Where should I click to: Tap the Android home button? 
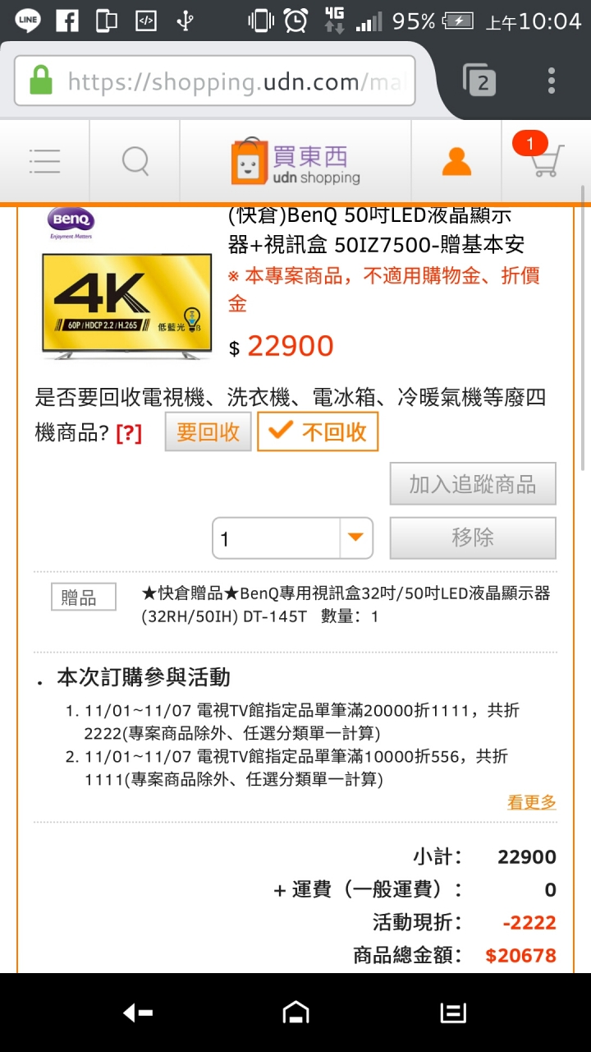pyautogui.click(x=295, y=1013)
